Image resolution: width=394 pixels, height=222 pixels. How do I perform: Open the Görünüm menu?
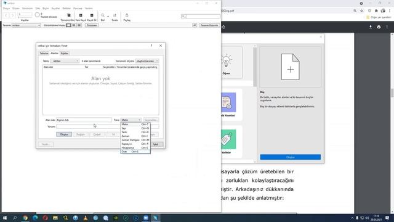click(x=27, y=8)
